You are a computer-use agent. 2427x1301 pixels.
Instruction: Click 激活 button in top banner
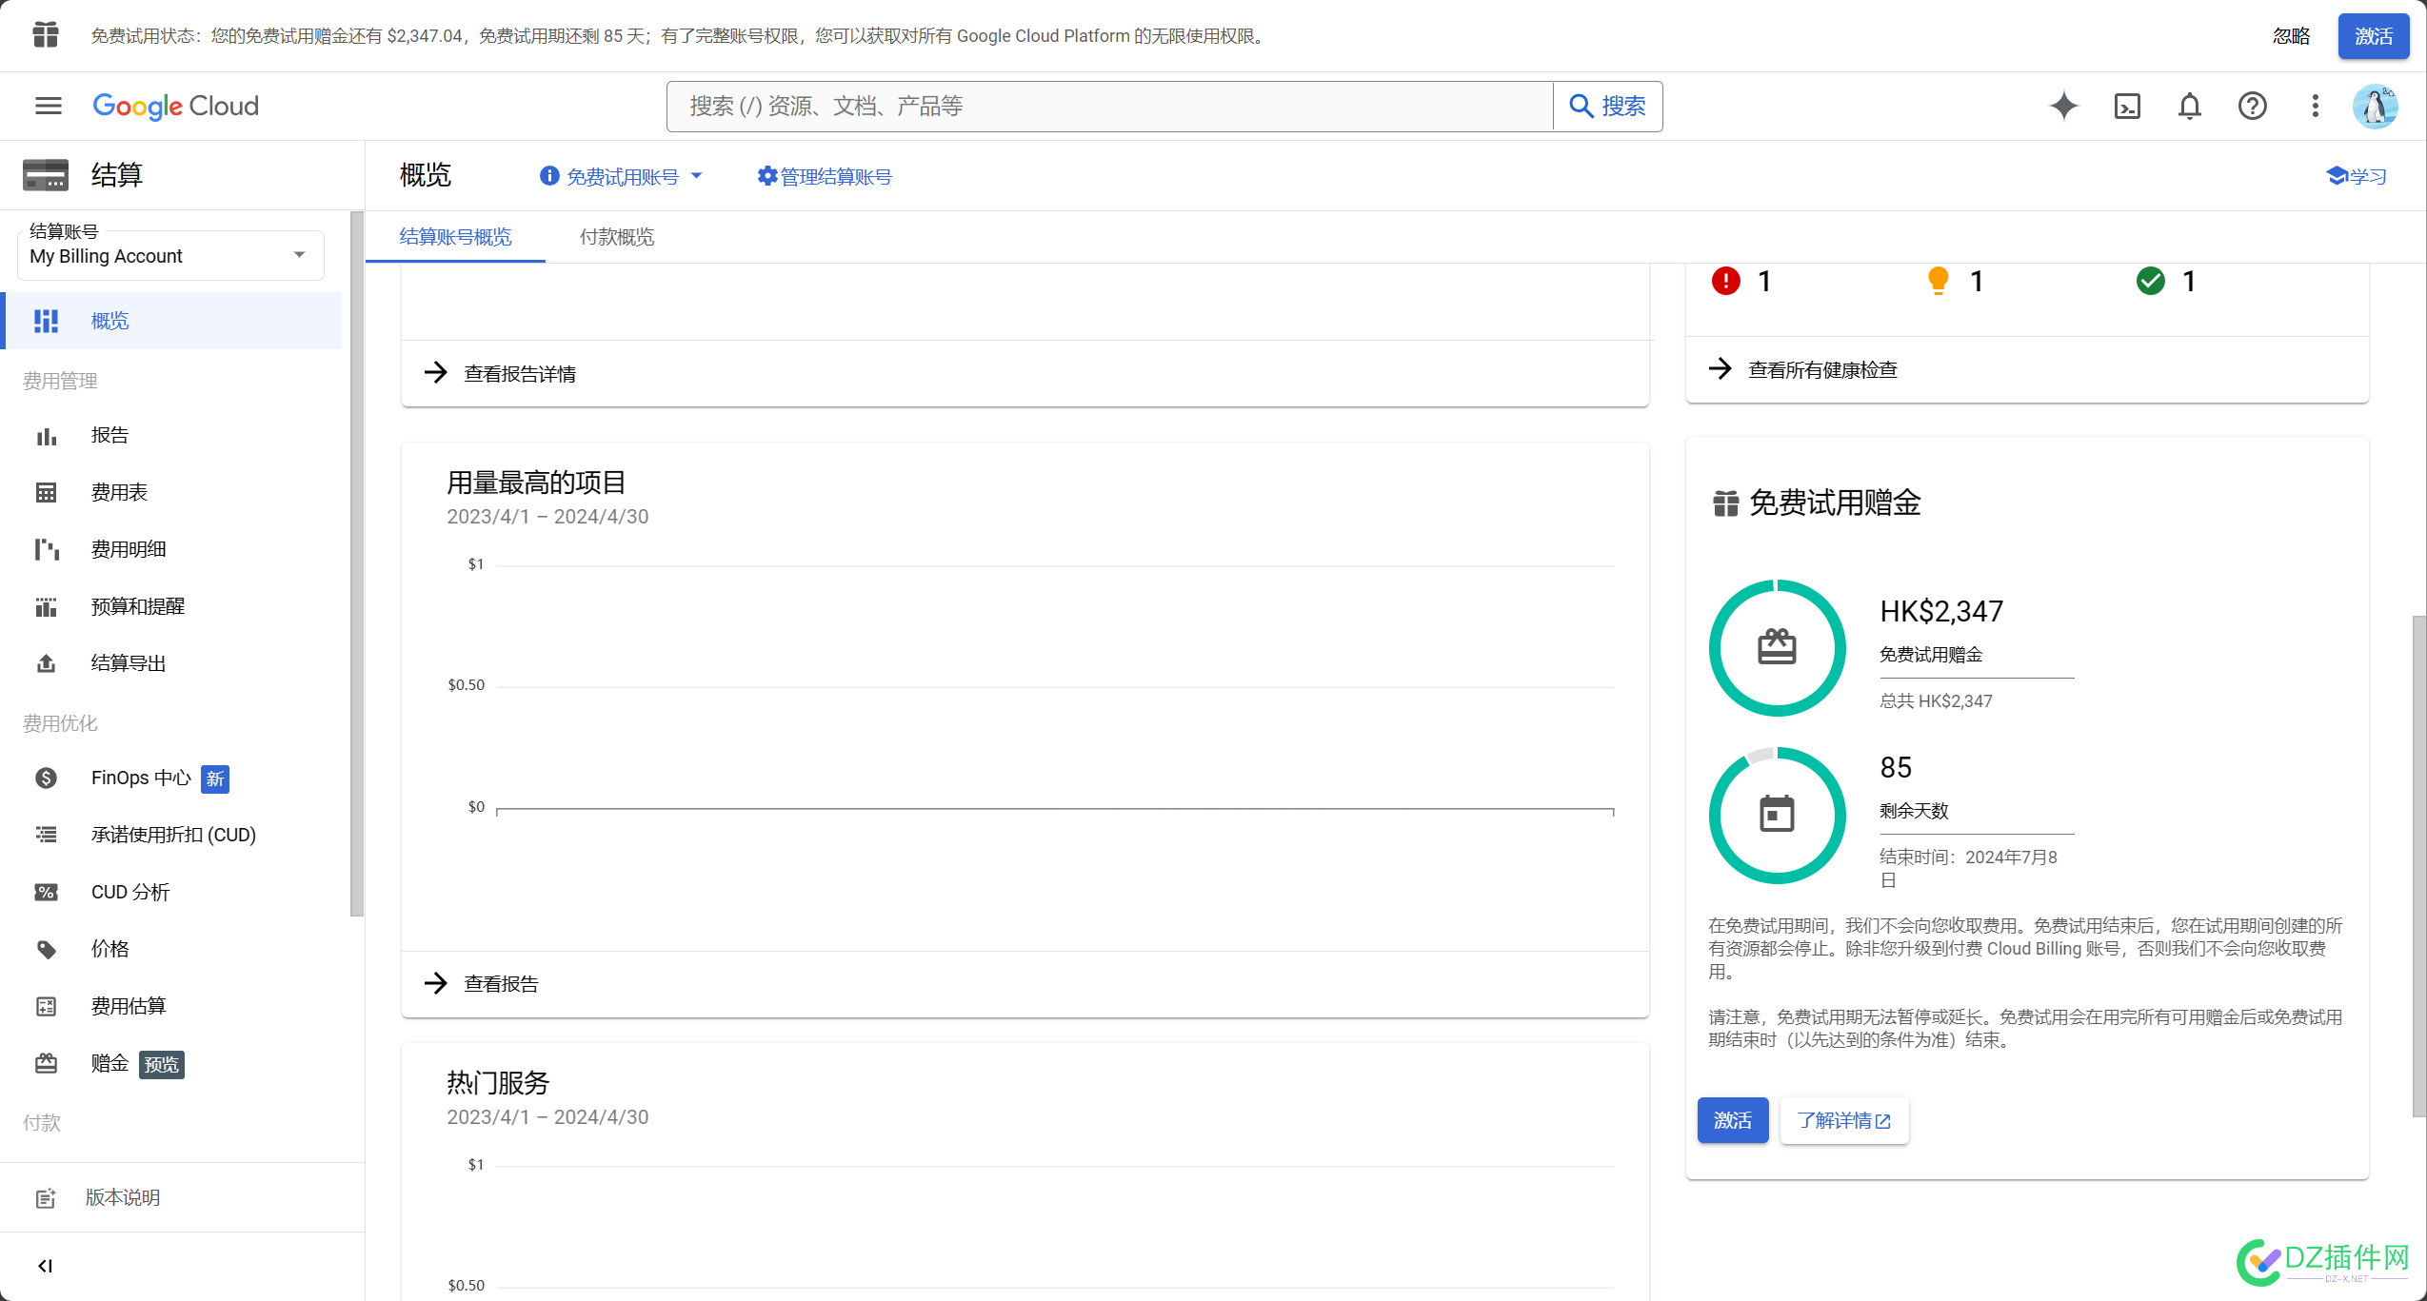tap(2373, 36)
